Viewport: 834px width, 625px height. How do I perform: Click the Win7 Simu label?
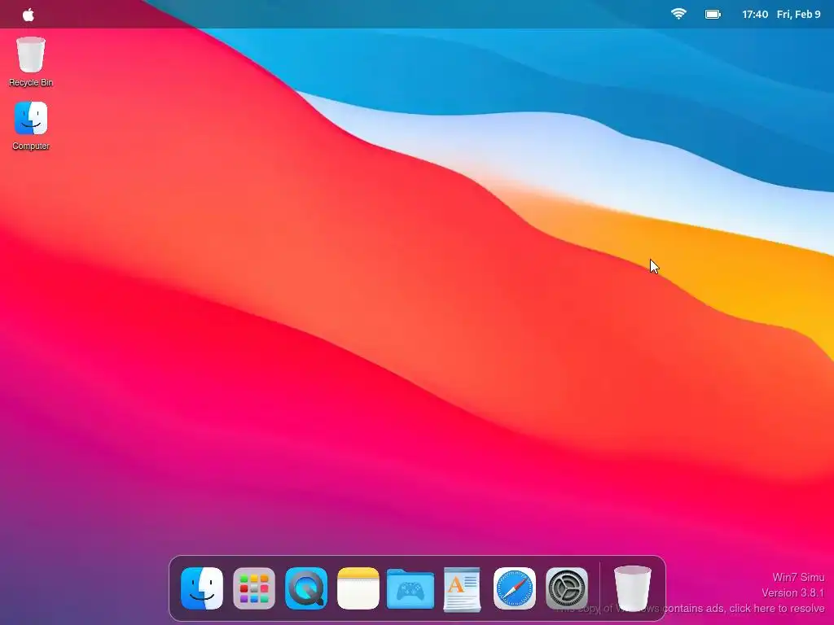pyautogui.click(x=798, y=577)
